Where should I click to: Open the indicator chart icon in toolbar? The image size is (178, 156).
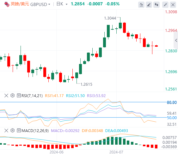(x=141, y=5)
